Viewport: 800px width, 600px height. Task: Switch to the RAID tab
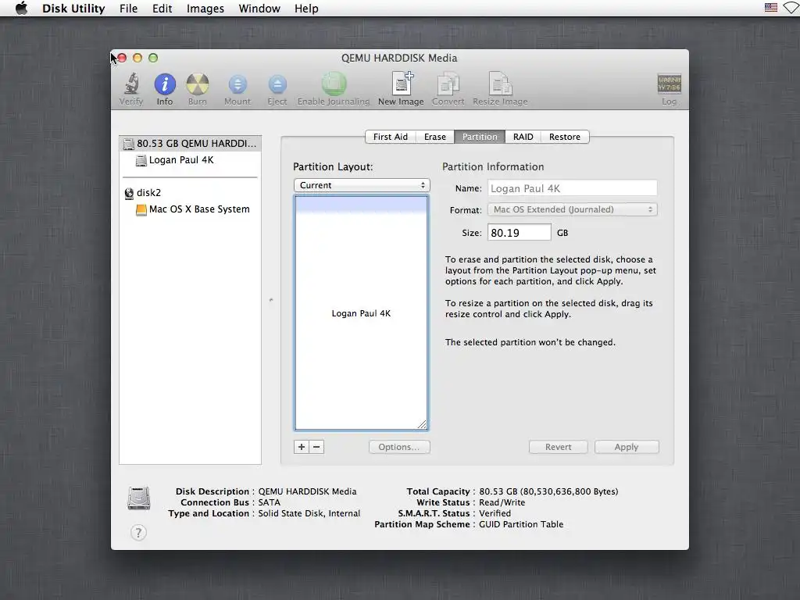click(x=523, y=137)
